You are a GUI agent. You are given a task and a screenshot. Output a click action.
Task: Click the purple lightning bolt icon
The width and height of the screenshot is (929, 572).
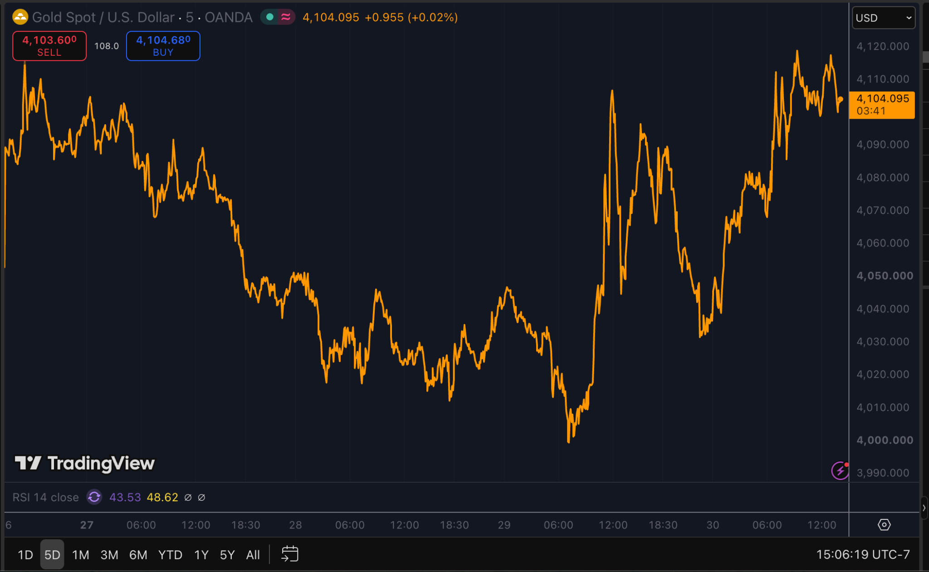coord(840,470)
